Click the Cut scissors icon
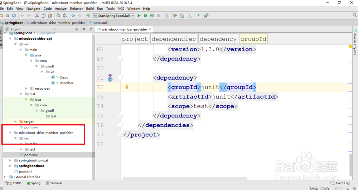 coord(37,15)
